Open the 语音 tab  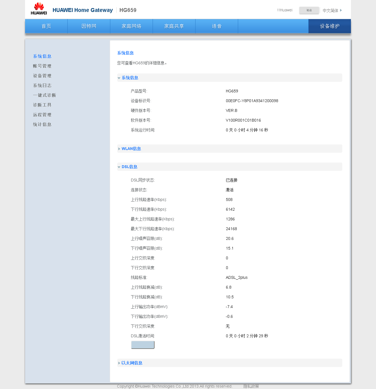pos(217,26)
